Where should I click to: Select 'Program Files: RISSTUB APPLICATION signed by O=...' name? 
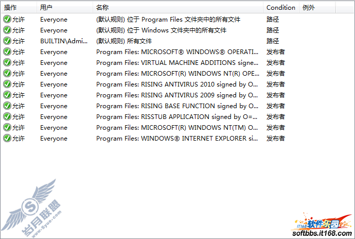pyautogui.click(x=176, y=117)
